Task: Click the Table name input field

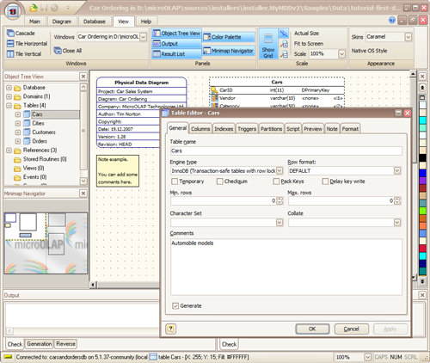Action: (x=286, y=151)
